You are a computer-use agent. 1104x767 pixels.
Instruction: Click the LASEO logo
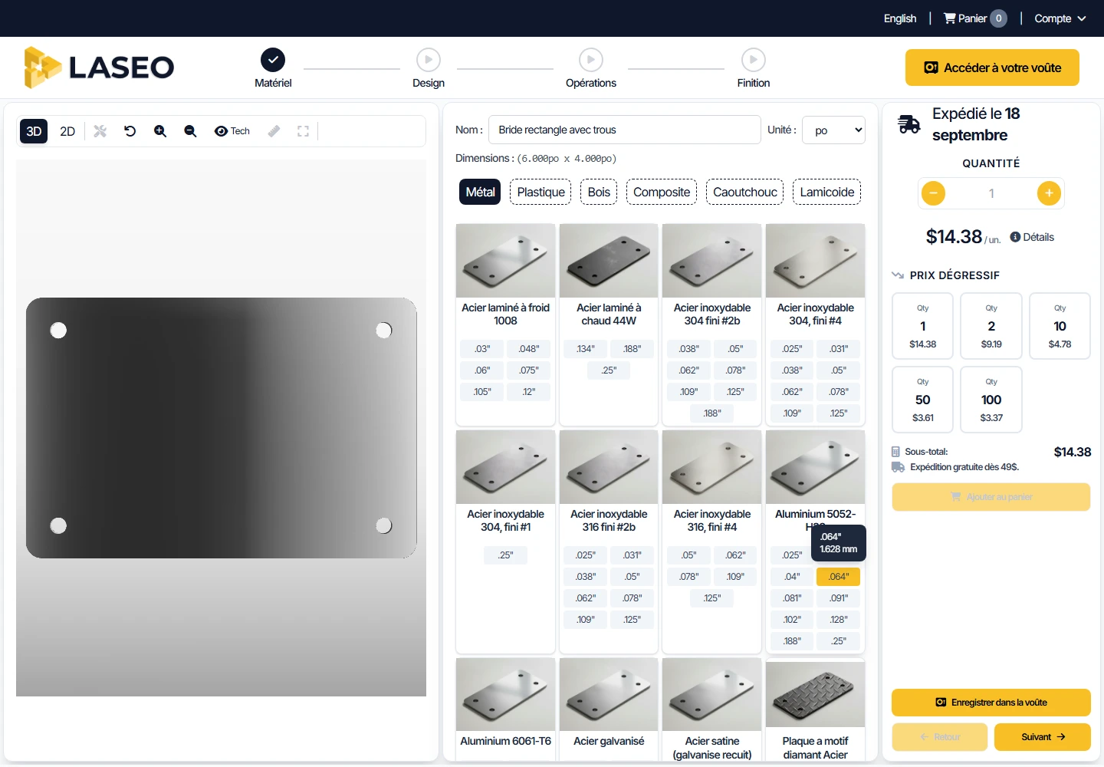(99, 67)
